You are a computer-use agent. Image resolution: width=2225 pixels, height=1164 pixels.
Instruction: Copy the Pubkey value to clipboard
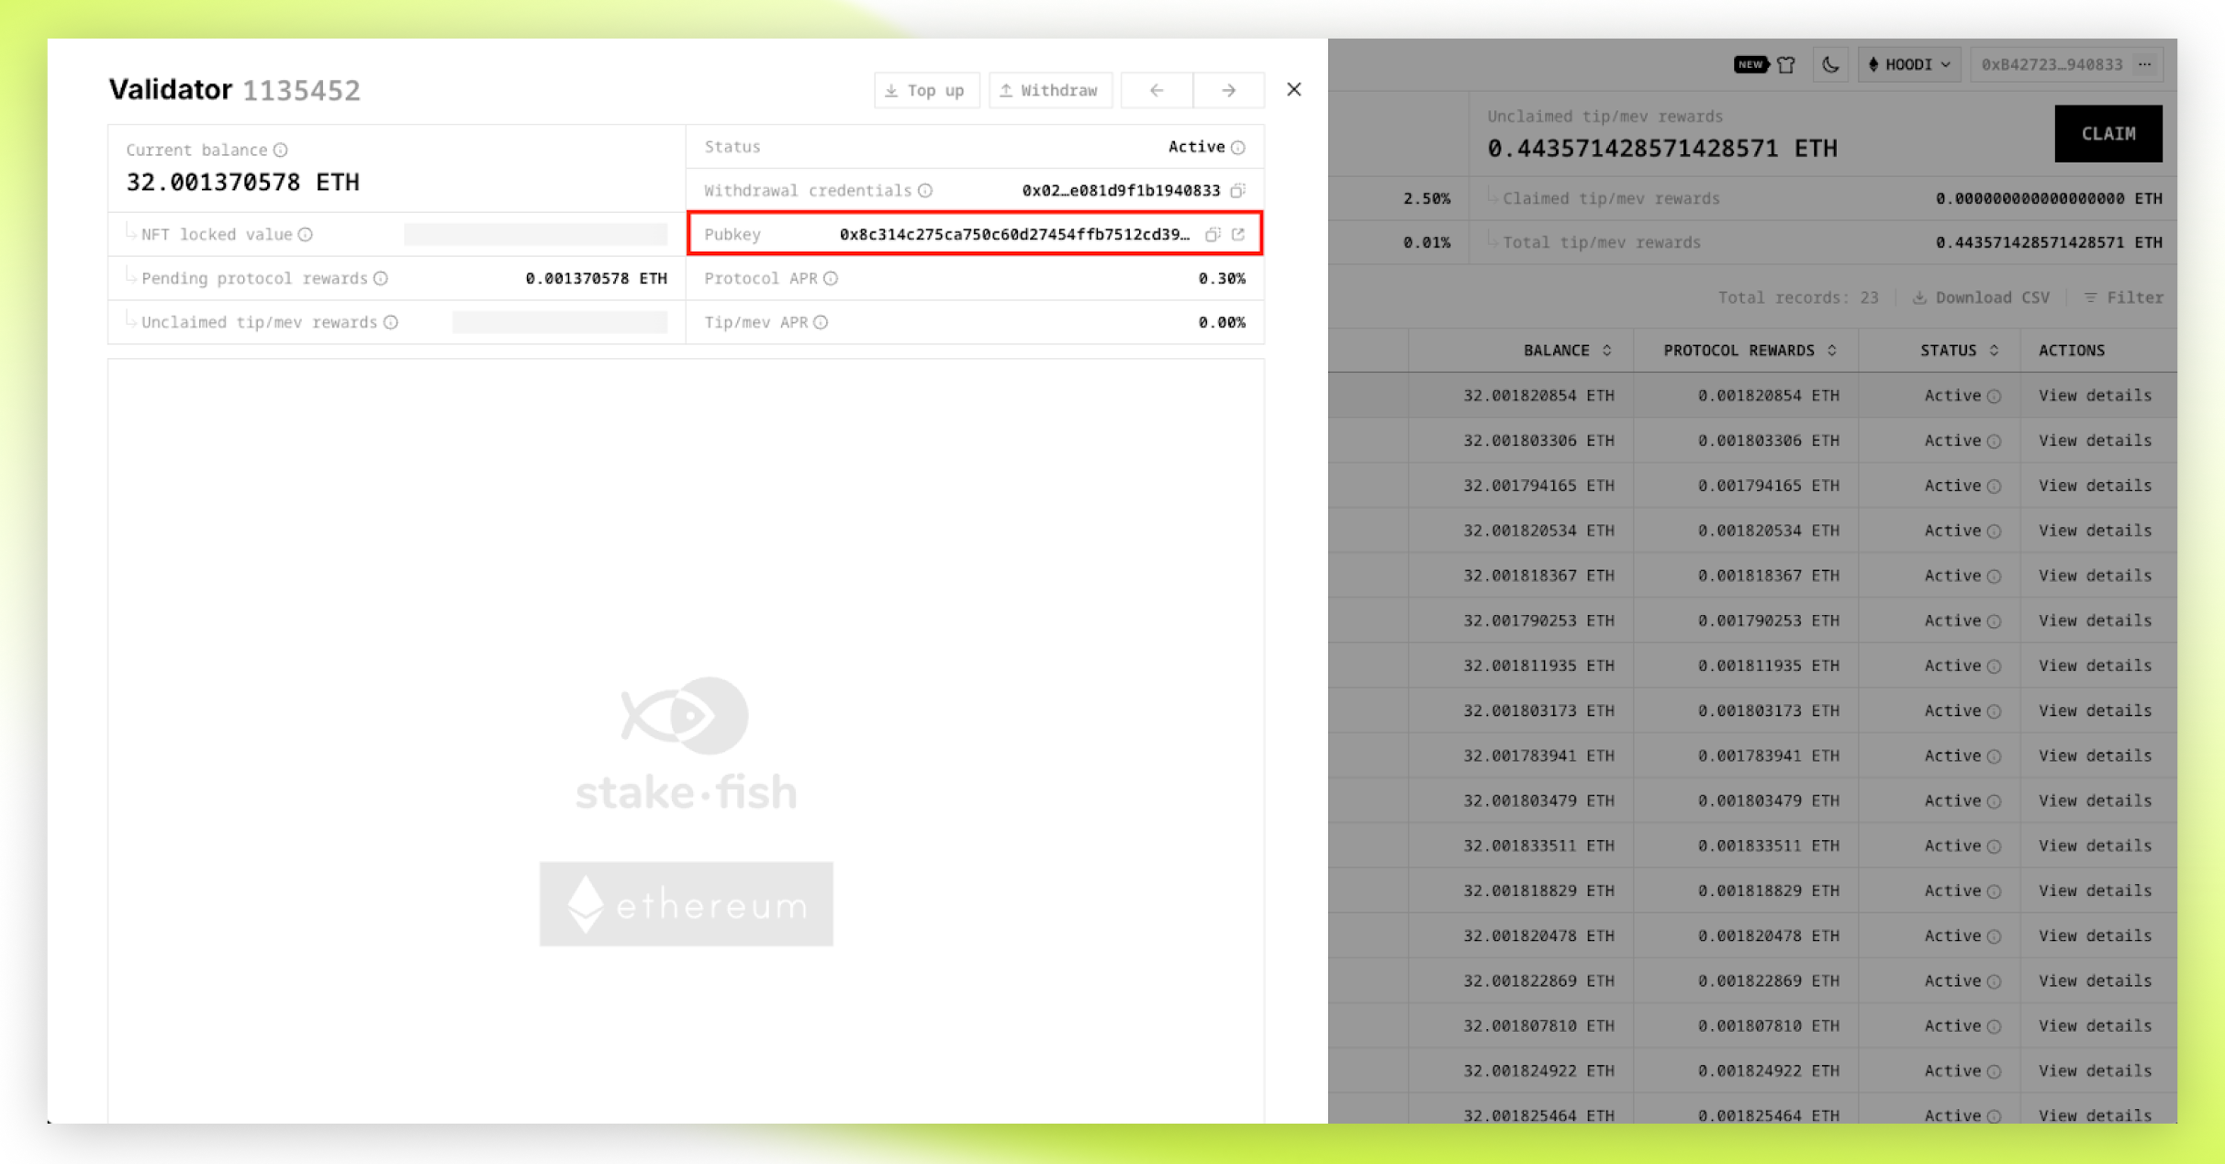click(x=1212, y=234)
